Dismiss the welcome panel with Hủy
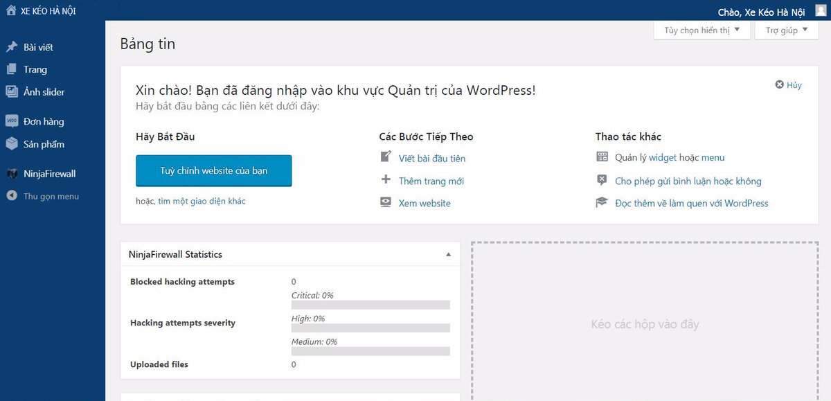This screenshot has width=831, height=401. pyautogui.click(x=789, y=84)
